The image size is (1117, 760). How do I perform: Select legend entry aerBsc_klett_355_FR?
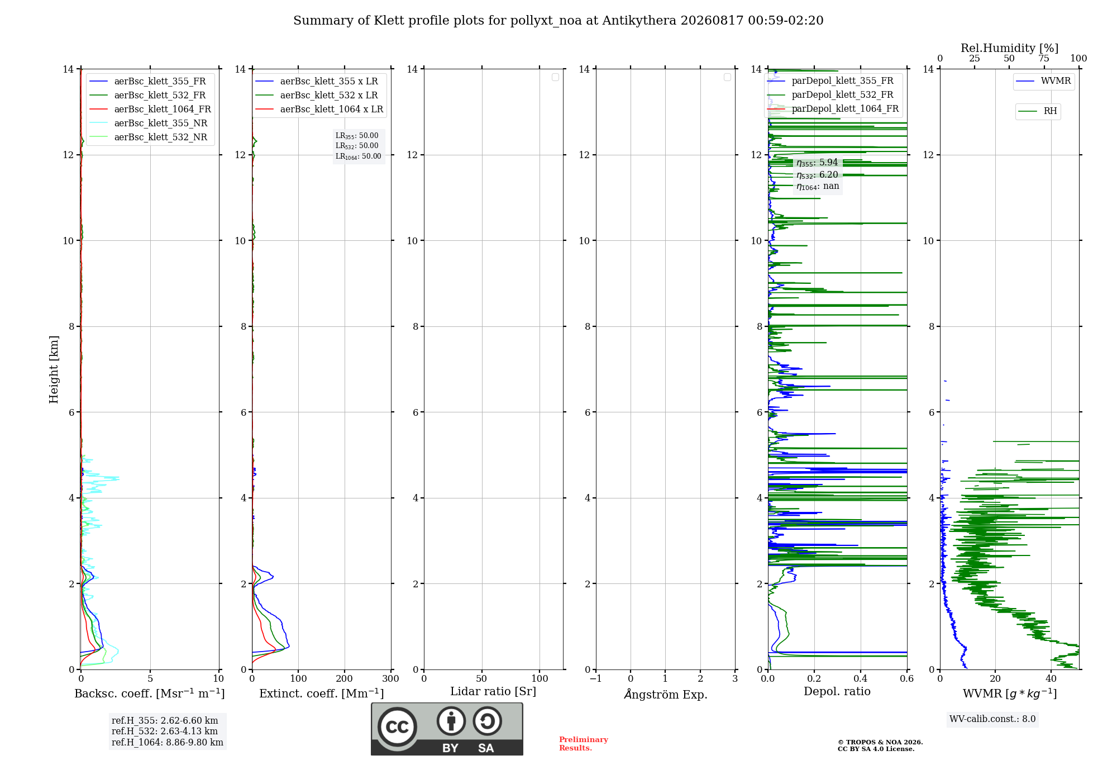(148, 82)
